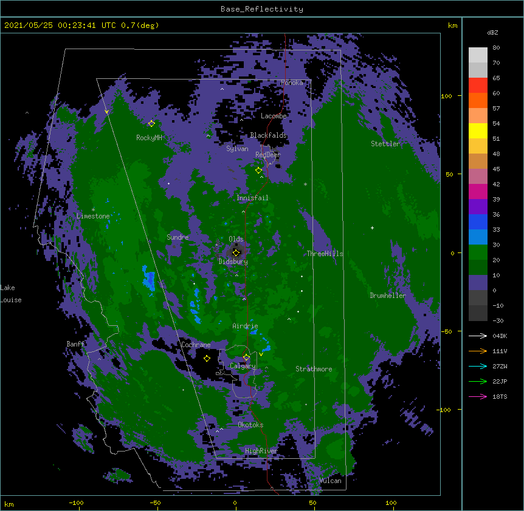Click the Cochrane town label

point(196,345)
